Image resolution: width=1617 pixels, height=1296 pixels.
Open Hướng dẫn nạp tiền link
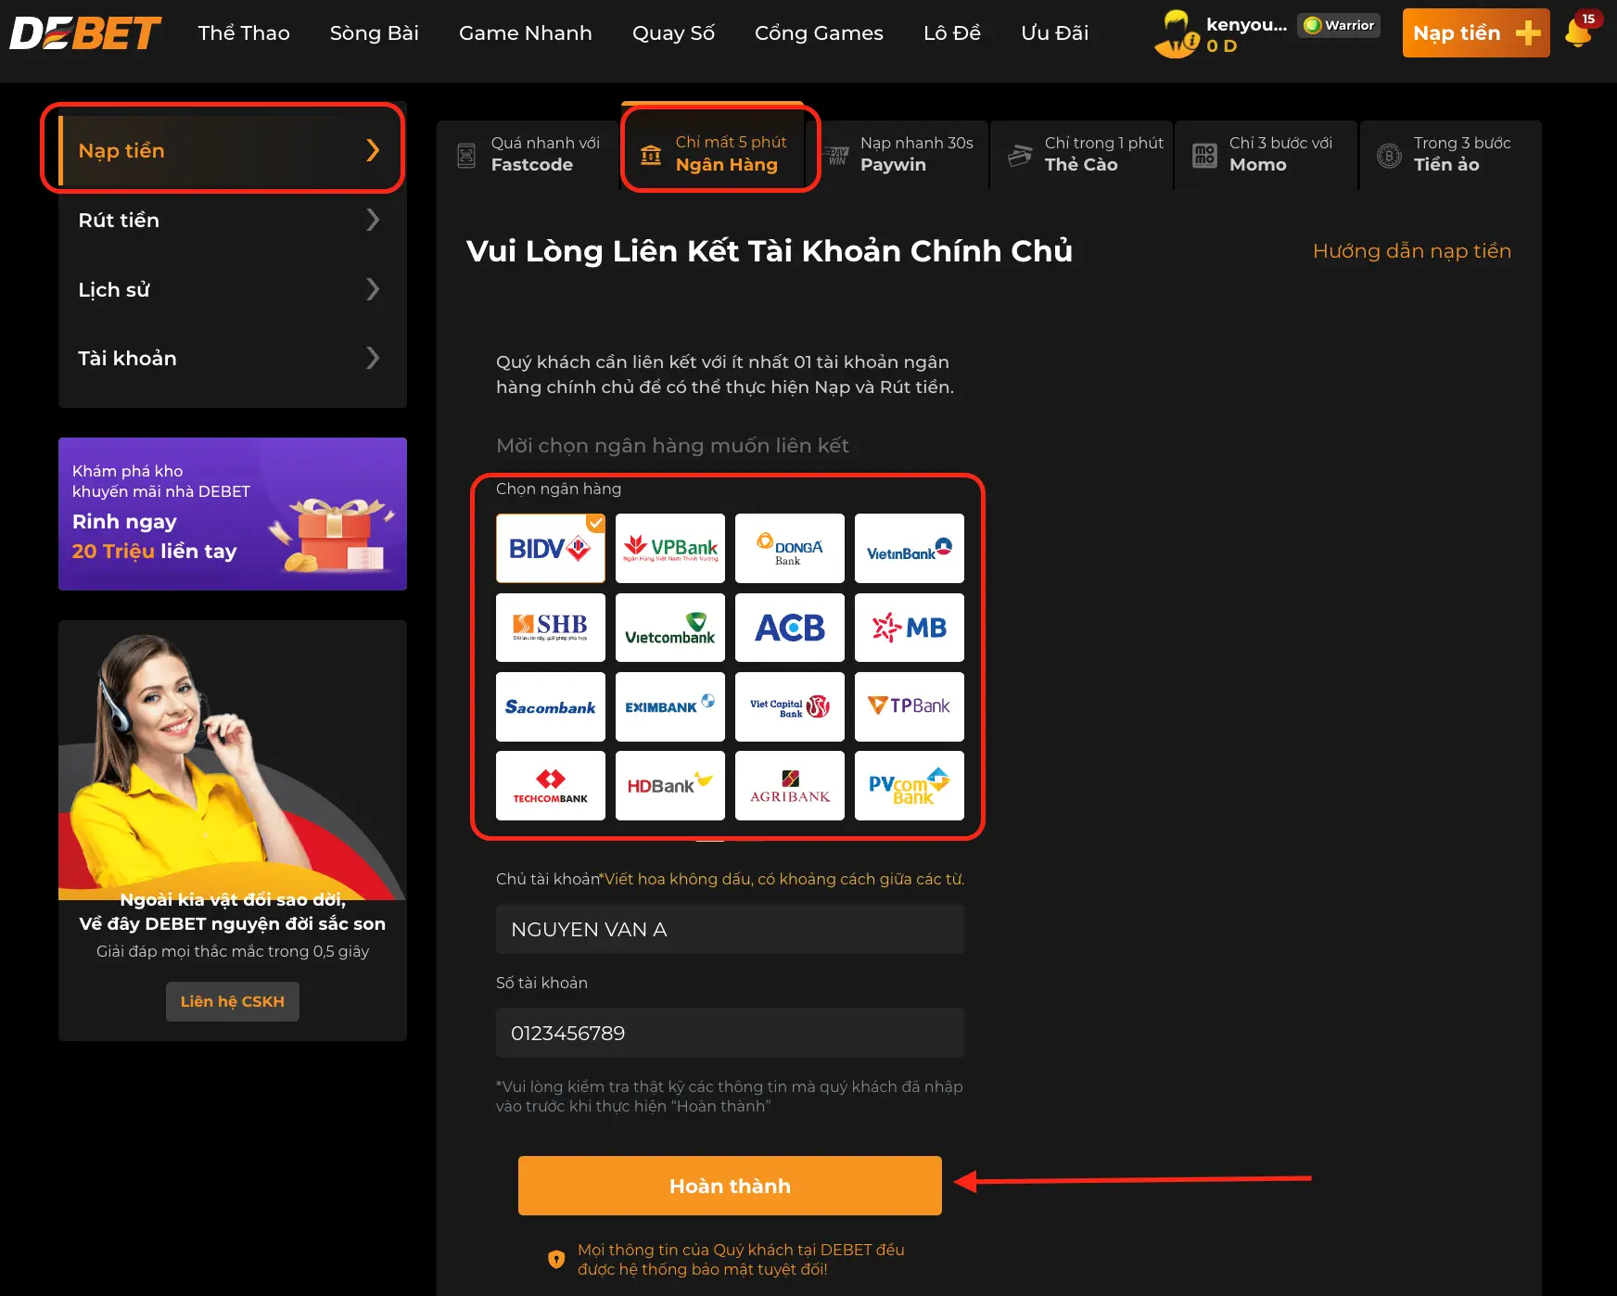point(1412,250)
